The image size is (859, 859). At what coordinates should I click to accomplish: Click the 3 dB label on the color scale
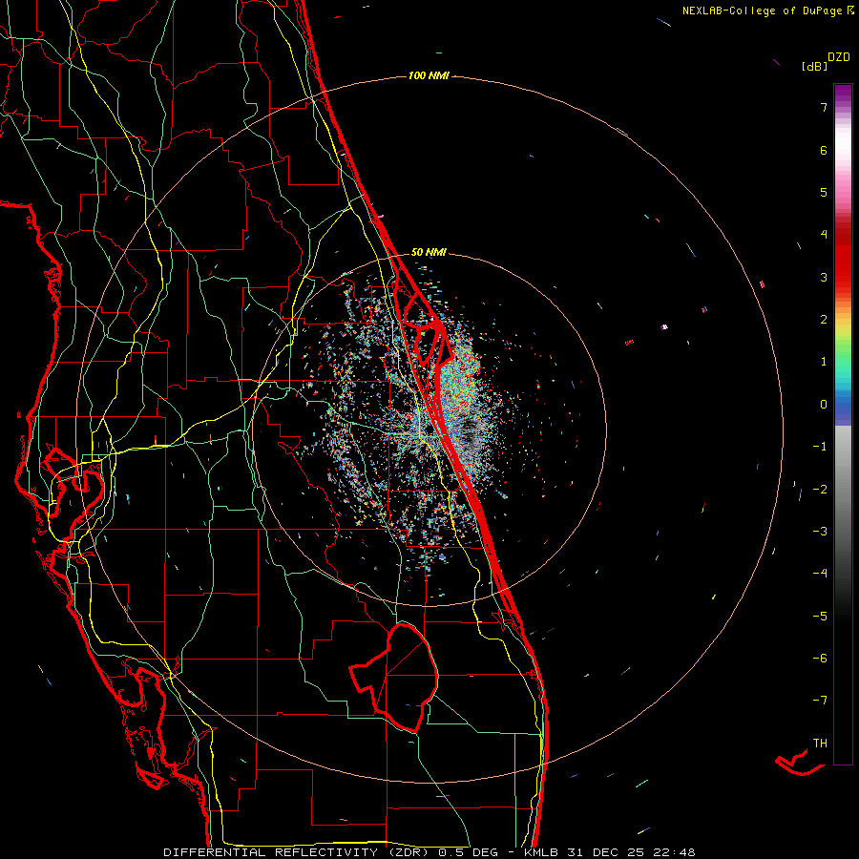click(824, 277)
